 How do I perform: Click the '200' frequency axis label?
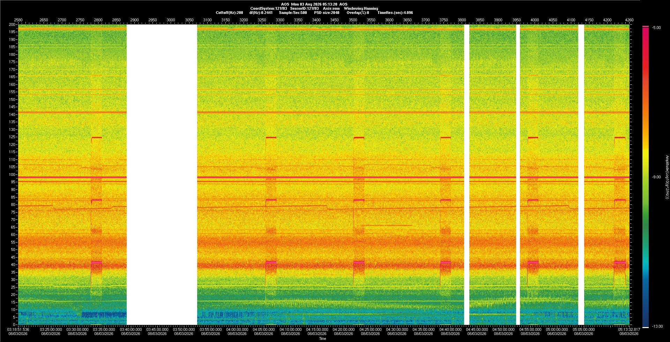pos(12,24)
